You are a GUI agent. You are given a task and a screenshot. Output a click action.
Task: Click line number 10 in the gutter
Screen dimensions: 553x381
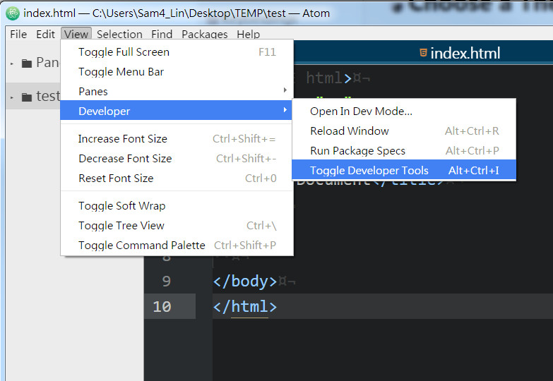coord(162,307)
